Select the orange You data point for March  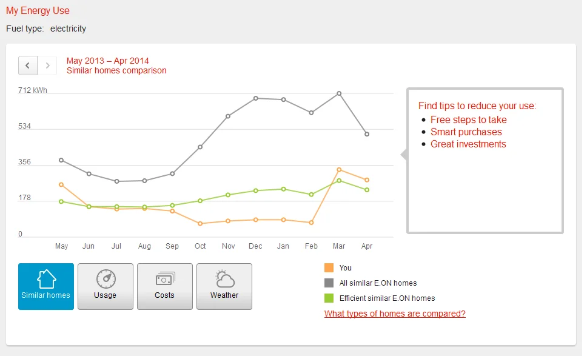tap(339, 170)
